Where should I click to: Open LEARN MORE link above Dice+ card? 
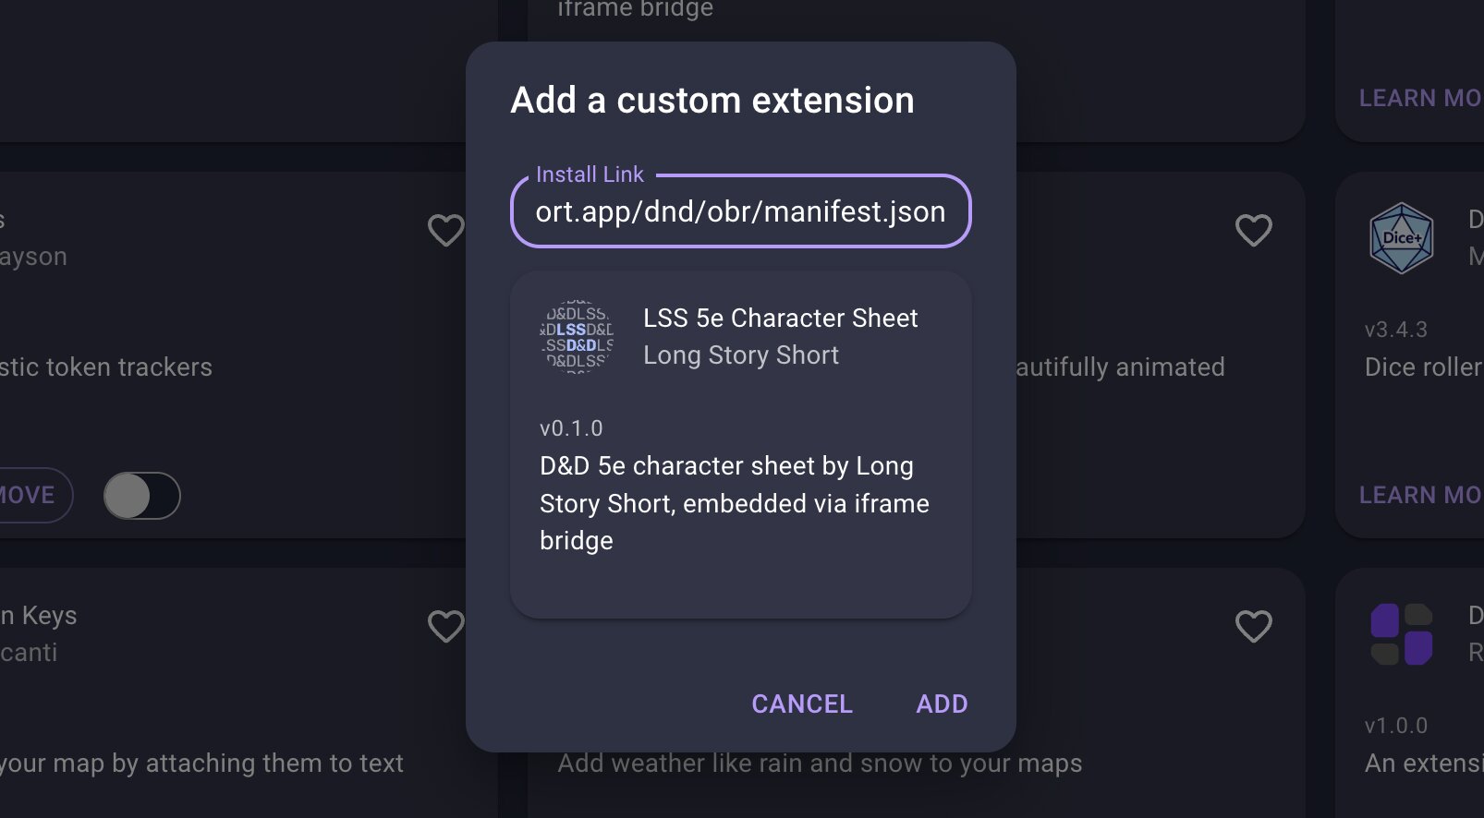pyautogui.click(x=1420, y=98)
